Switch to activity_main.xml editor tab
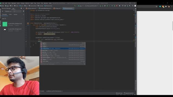Image resolution: width=173 pixels, height=97 pixels. (x=31, y=8)
